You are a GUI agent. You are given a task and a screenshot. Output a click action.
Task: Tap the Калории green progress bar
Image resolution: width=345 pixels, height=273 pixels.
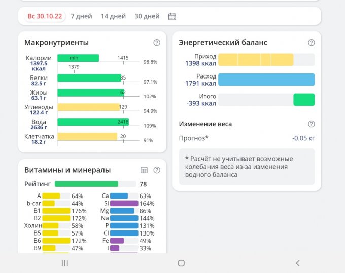78,58
